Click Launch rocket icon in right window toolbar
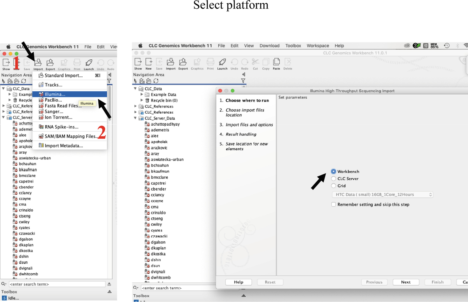 click(x=223, y=62)
